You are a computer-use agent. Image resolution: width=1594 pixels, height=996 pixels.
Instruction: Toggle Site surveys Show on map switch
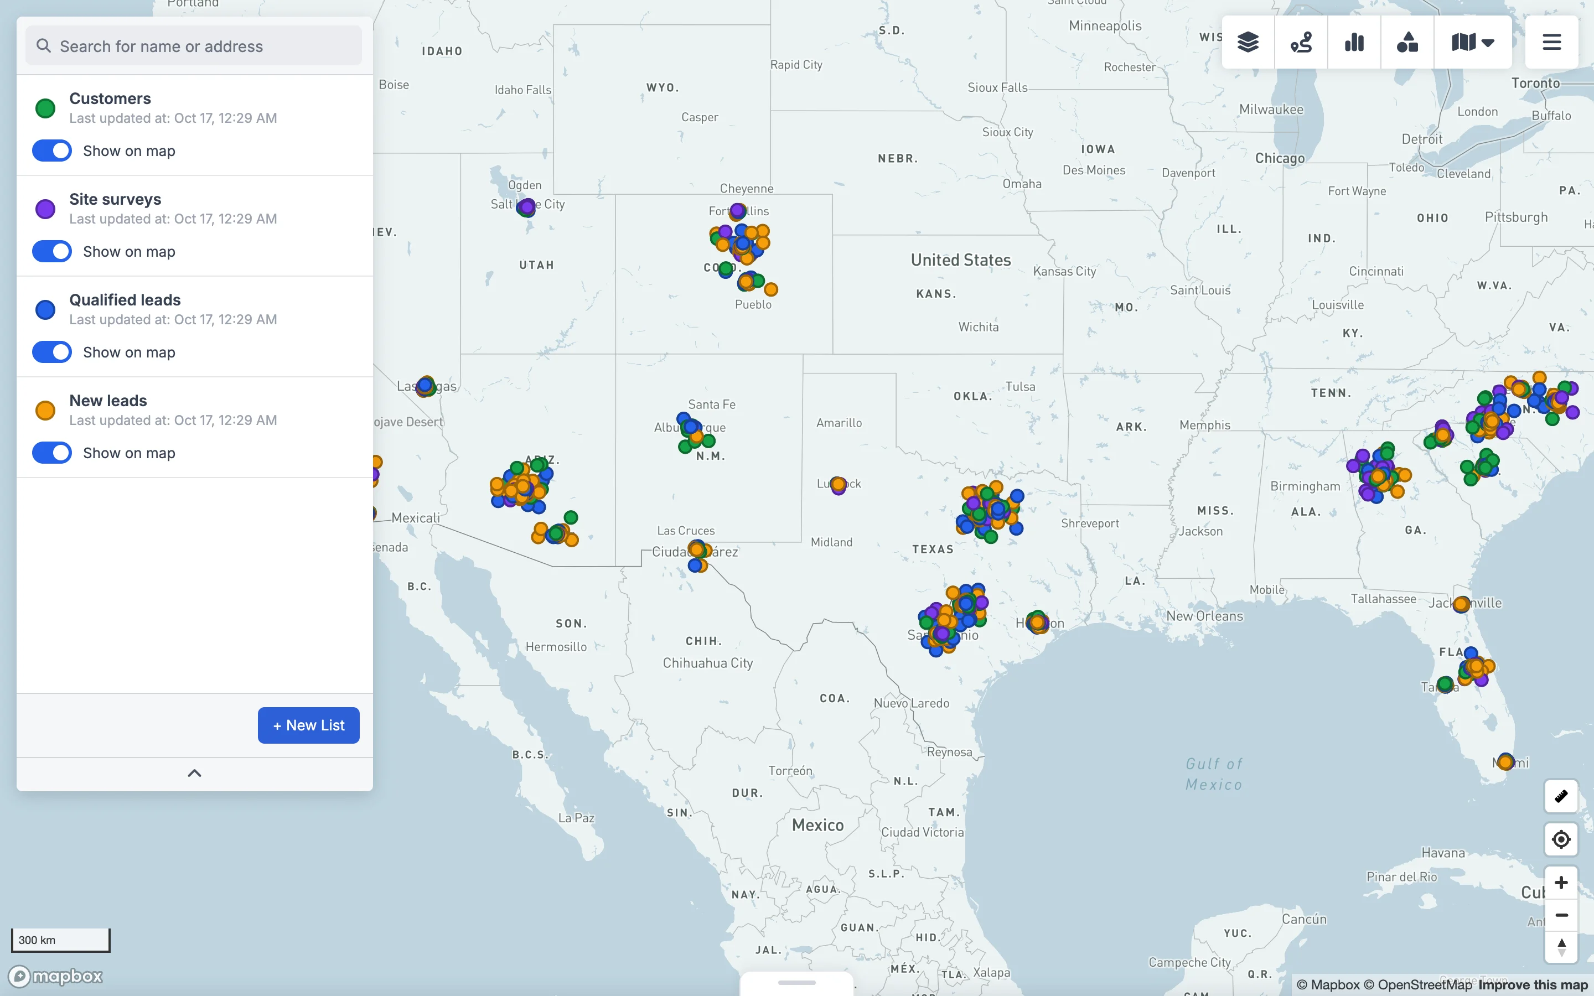(52, 252)
